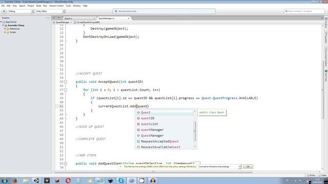Expand the References folder
Image resolution: width=328 pixels, height=184 pixels.
[x=5, y=29]
